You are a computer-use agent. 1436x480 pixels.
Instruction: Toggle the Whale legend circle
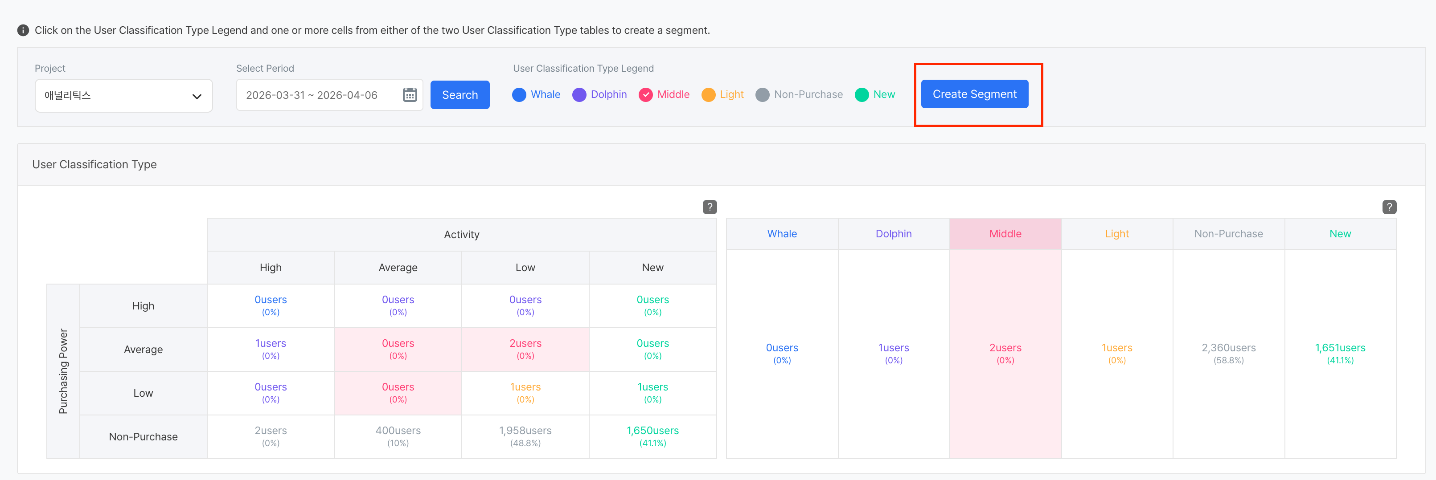519,95
